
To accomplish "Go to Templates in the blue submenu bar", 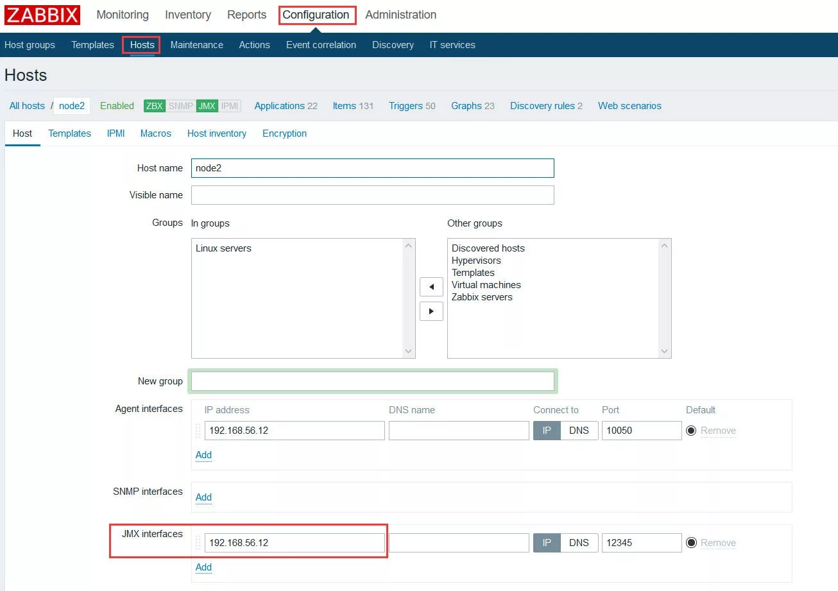I will click(92, 45).
